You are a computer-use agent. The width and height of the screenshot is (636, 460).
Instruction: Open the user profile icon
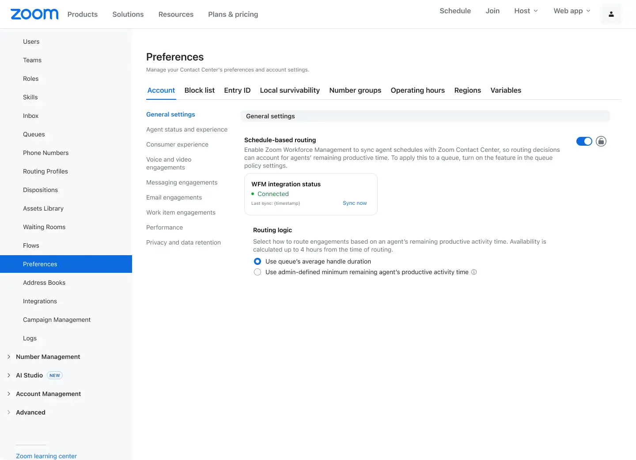click(611, 14)
